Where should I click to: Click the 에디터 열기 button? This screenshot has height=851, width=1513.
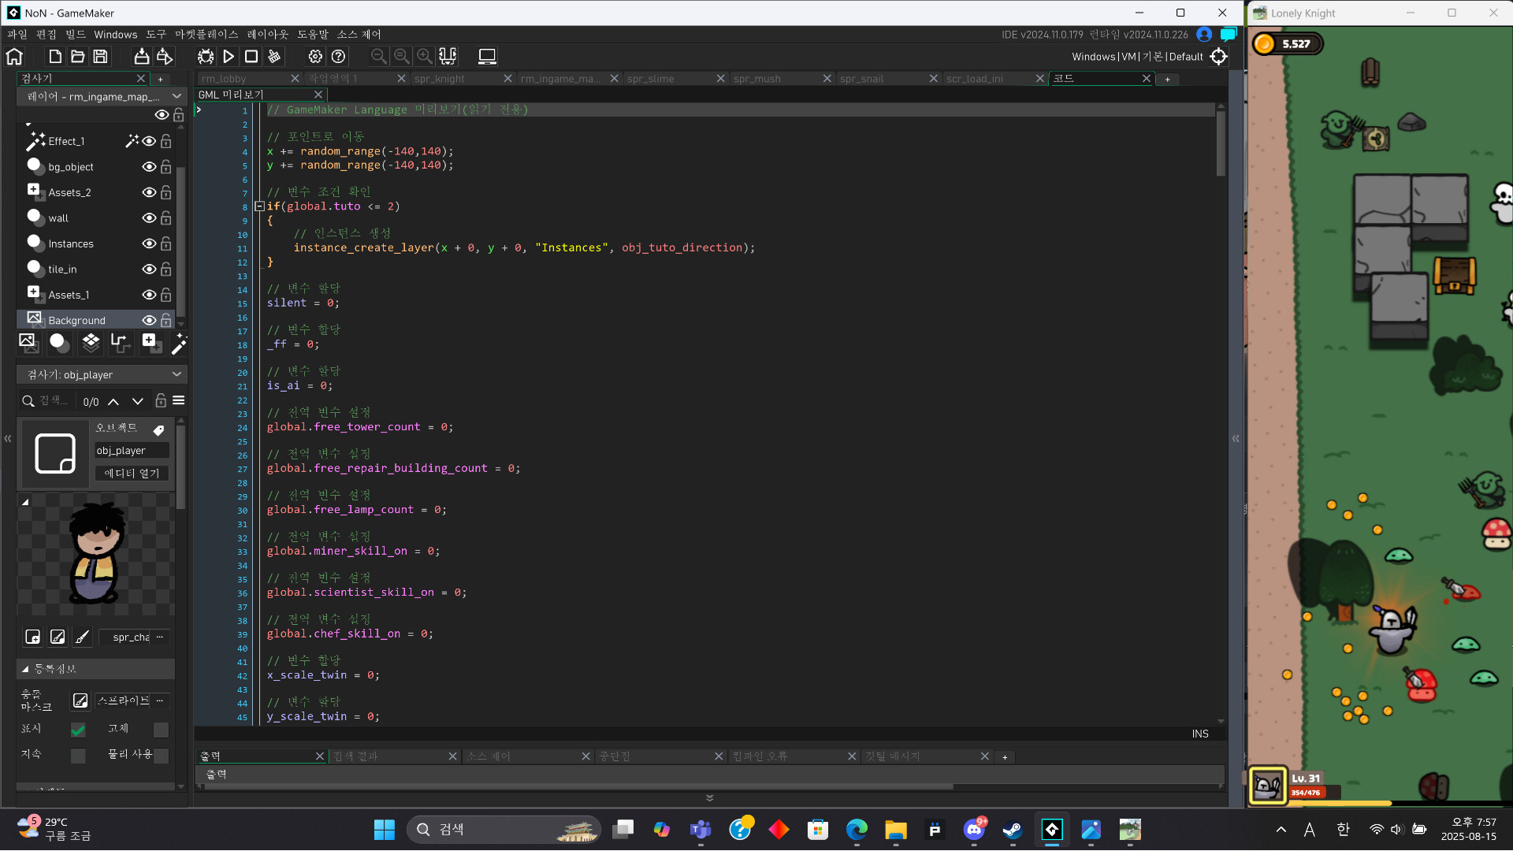pyautogui.click(x=131, y=473)
